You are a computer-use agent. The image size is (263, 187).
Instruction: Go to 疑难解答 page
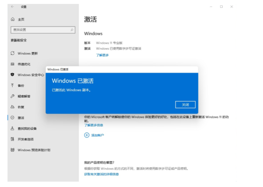tap(24, 96)
